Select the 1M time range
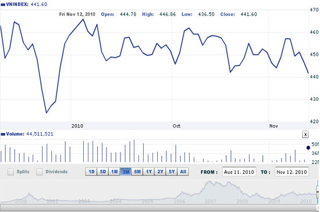 [x=114, y=172]
